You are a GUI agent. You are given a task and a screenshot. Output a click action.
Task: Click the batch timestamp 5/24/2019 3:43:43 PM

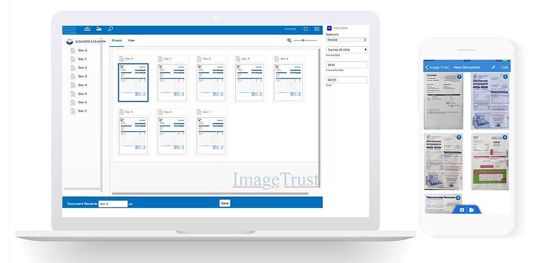click(91, 41)
